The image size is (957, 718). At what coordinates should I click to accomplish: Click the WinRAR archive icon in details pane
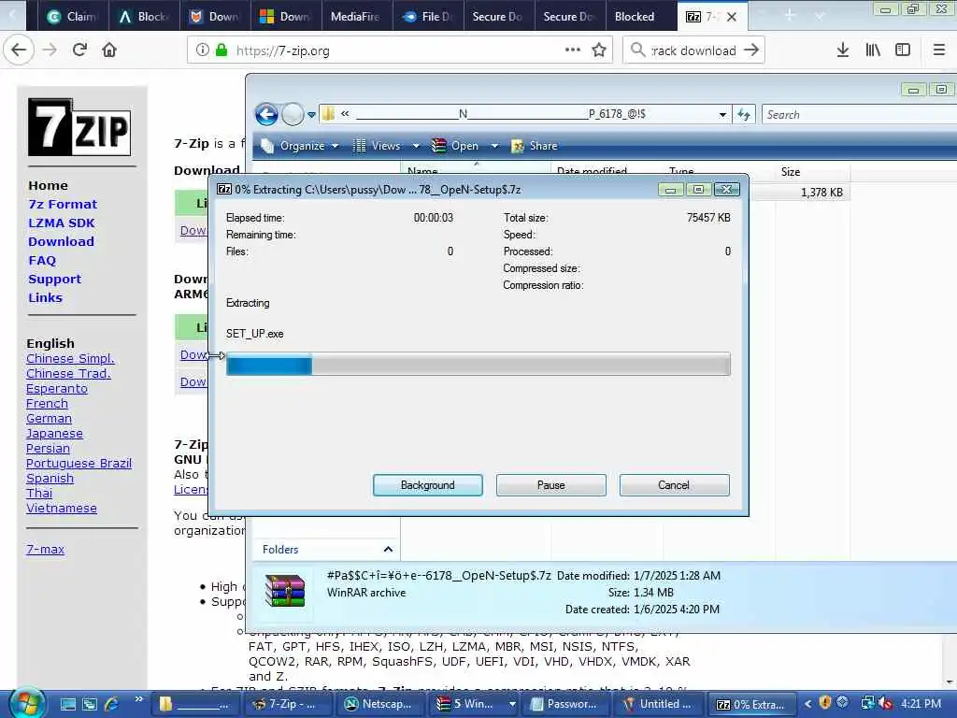284,591
